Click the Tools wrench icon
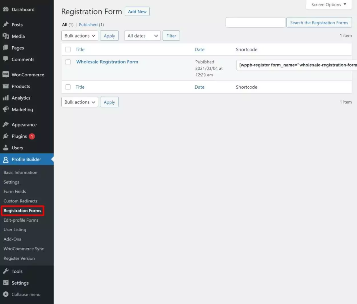357x304 pixels. (6, 271)
